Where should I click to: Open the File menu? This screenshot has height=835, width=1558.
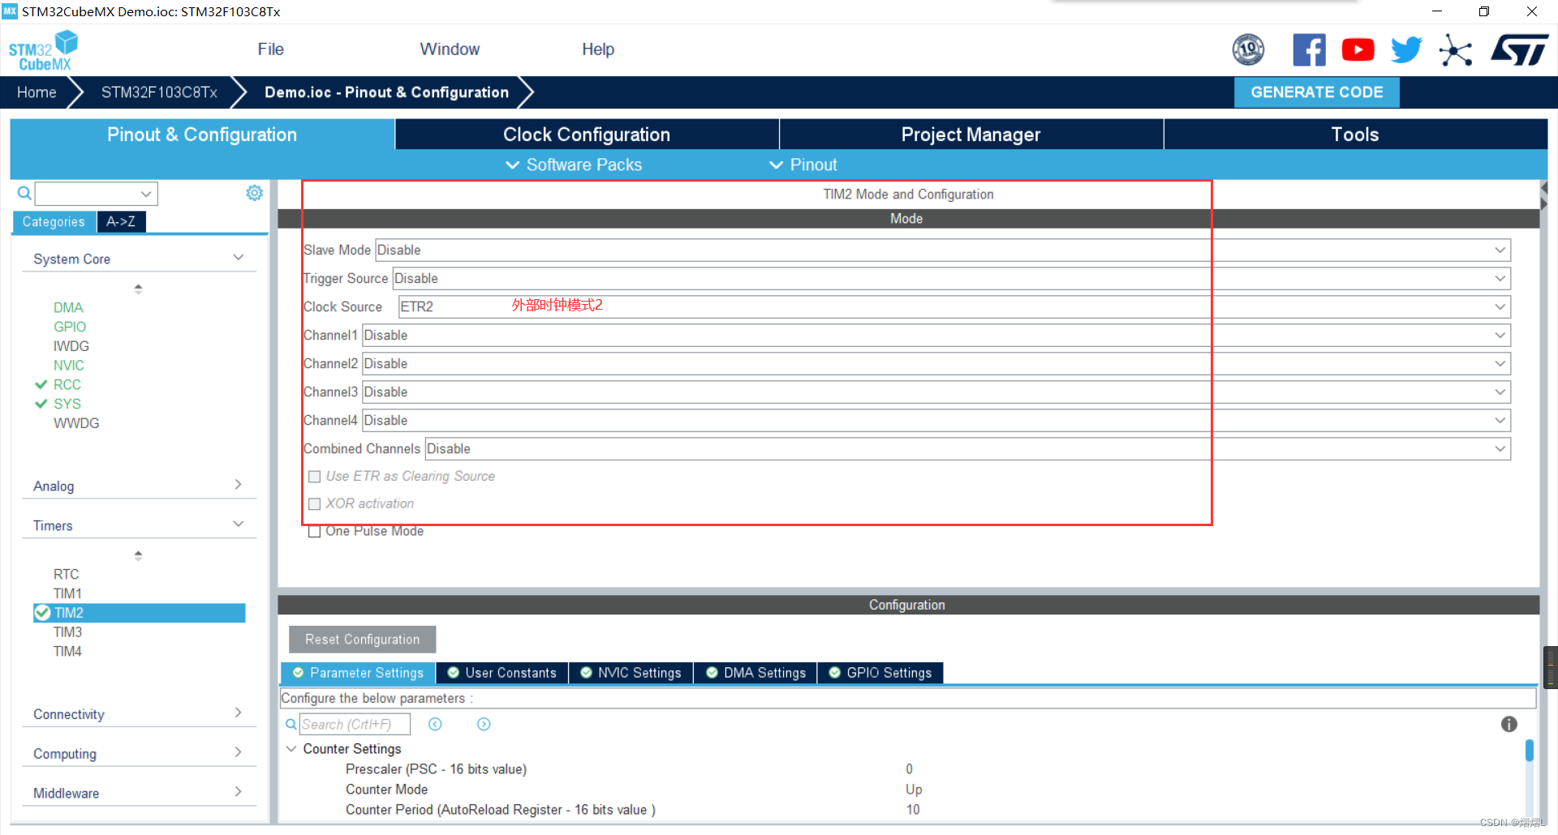pos(270,49)
